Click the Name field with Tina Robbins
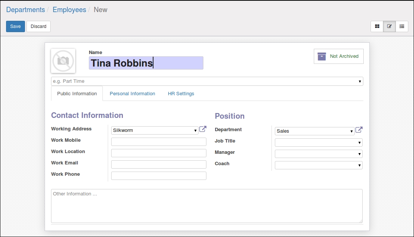 [146, 63]
